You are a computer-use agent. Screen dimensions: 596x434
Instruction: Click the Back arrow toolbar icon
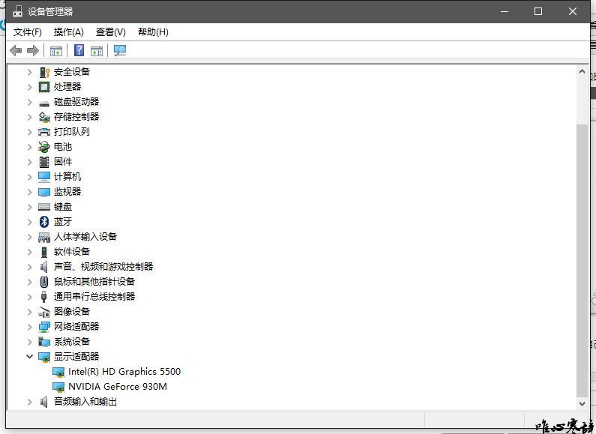[x=16, y=50]
